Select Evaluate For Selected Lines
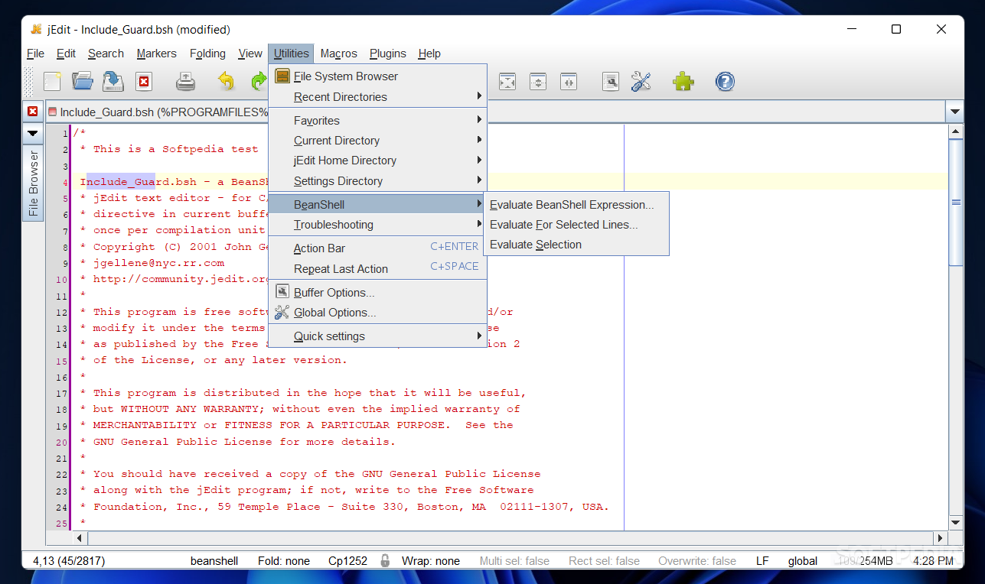This screenshot has height=584, width=985. click(x=576, y=225)
